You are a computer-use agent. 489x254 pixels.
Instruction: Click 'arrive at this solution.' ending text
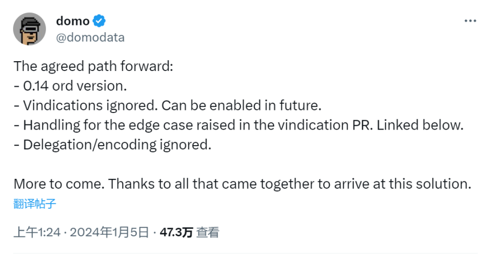click(403, 184)
